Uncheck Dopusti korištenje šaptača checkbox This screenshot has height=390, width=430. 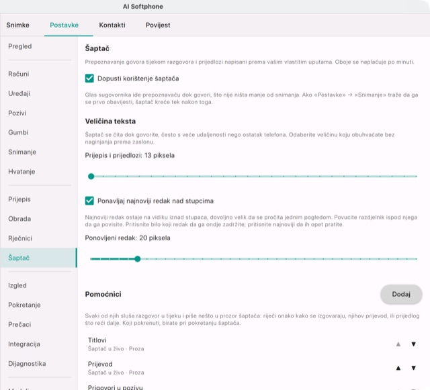point(89,79)
